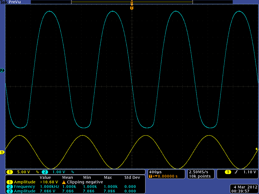Image resolution: width=259 pixels, height=194 pixels.
Task: Click the 1.10 V trigger level readout
Action: coord(250,172)
